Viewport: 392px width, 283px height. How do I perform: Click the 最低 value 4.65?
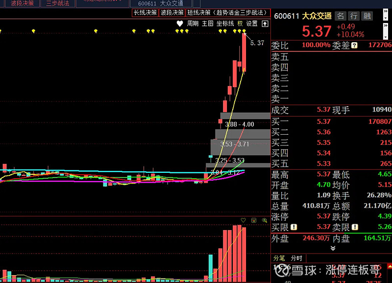(x=385, y=174)
